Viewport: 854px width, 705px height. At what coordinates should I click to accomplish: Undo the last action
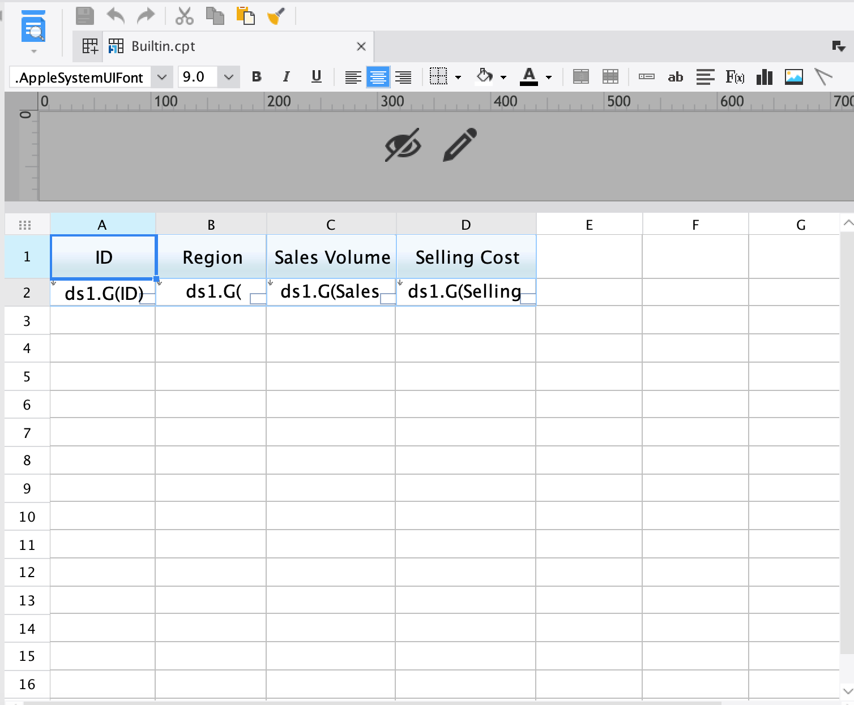115,16
